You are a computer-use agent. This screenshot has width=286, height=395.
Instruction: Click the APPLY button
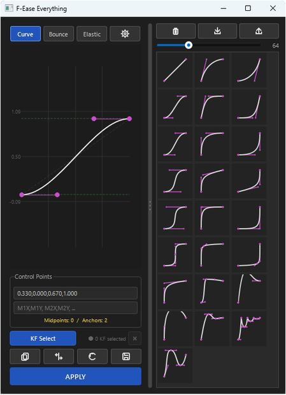[76, 377]
